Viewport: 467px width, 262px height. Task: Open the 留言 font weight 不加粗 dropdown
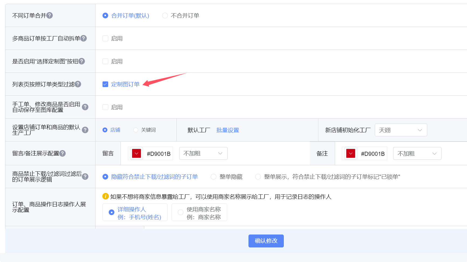tap(203, 153)
